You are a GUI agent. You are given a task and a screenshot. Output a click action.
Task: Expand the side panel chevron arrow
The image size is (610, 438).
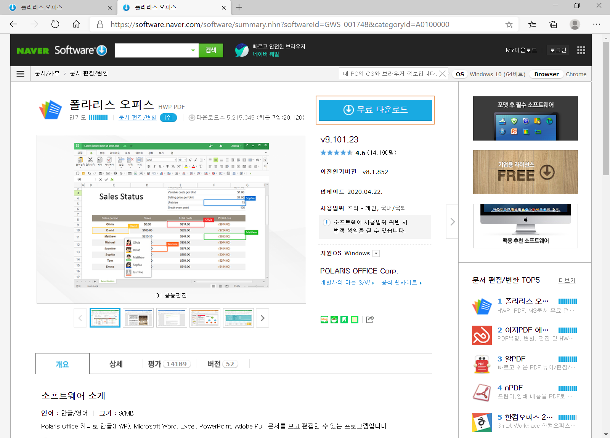pos(452,222)
